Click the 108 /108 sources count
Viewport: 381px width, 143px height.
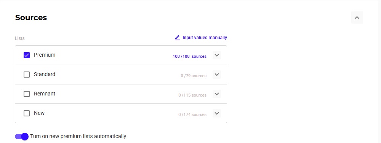tap(189, 56)
